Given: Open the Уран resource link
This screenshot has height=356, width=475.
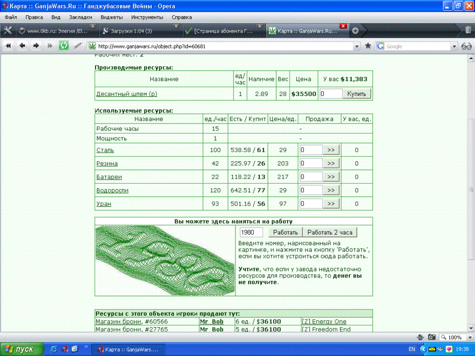Looking at the screenshot, I should click(104, 204).
